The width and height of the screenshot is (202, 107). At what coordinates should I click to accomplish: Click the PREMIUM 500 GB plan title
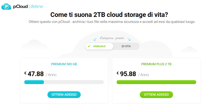64,64
